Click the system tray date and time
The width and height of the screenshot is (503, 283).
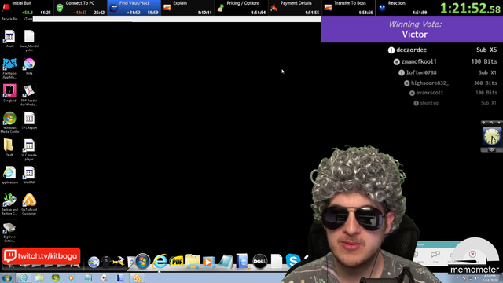pos(490,277)
